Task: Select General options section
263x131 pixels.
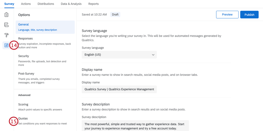Action: [x=45, y=27]
